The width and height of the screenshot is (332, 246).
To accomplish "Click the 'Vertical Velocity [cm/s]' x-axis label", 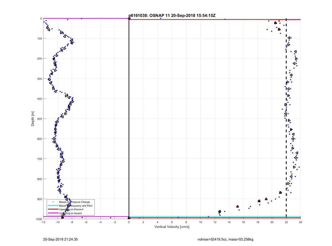I will (x=172, y=227).
